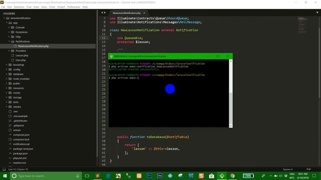Screen dimensions: 321x180
Task: Toggle the side bar status icon
Action: click(x=4, y=169)
